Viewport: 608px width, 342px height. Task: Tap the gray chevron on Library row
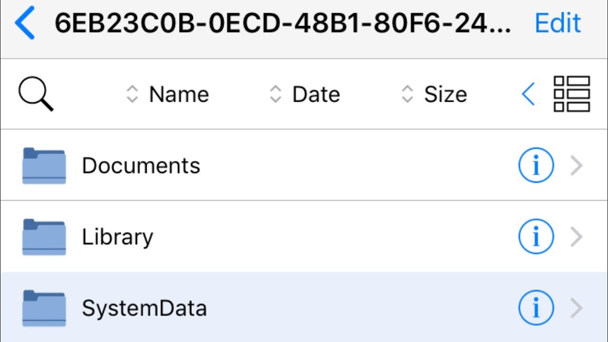[576, 237]
